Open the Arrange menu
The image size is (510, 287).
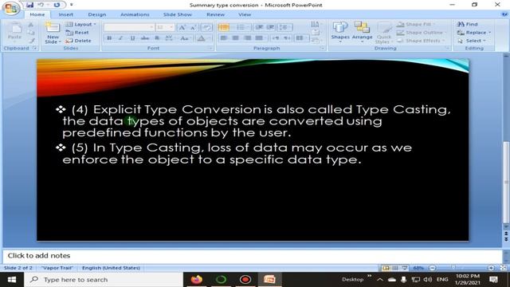click(x=362, y=32)
